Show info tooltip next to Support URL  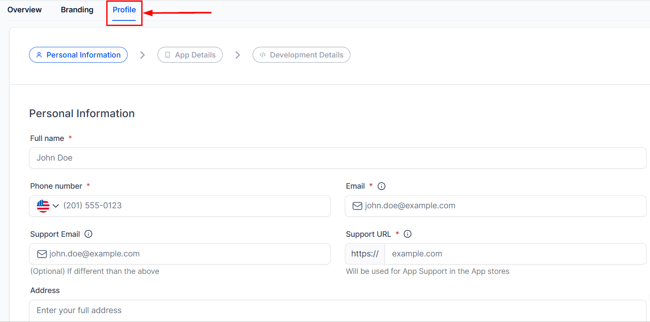click(x=408, y=234)
